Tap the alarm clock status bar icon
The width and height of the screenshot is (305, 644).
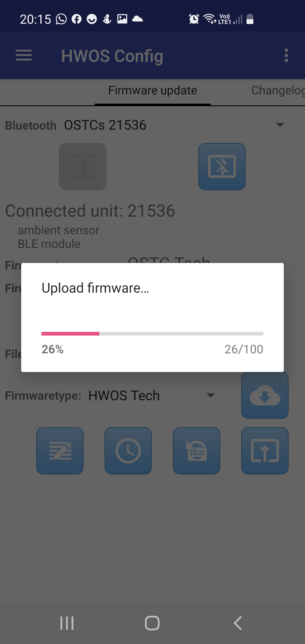[x=194, y=19]
